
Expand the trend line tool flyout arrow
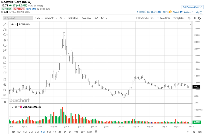click(8, 24)
